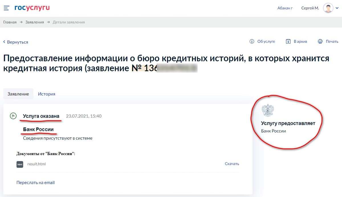Download result.html via Скачать
Image resolution: width=342 pixels, height=197 pixels.
232,164
